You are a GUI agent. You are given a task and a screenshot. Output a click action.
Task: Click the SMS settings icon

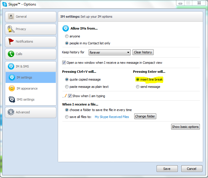click(12, 99)
